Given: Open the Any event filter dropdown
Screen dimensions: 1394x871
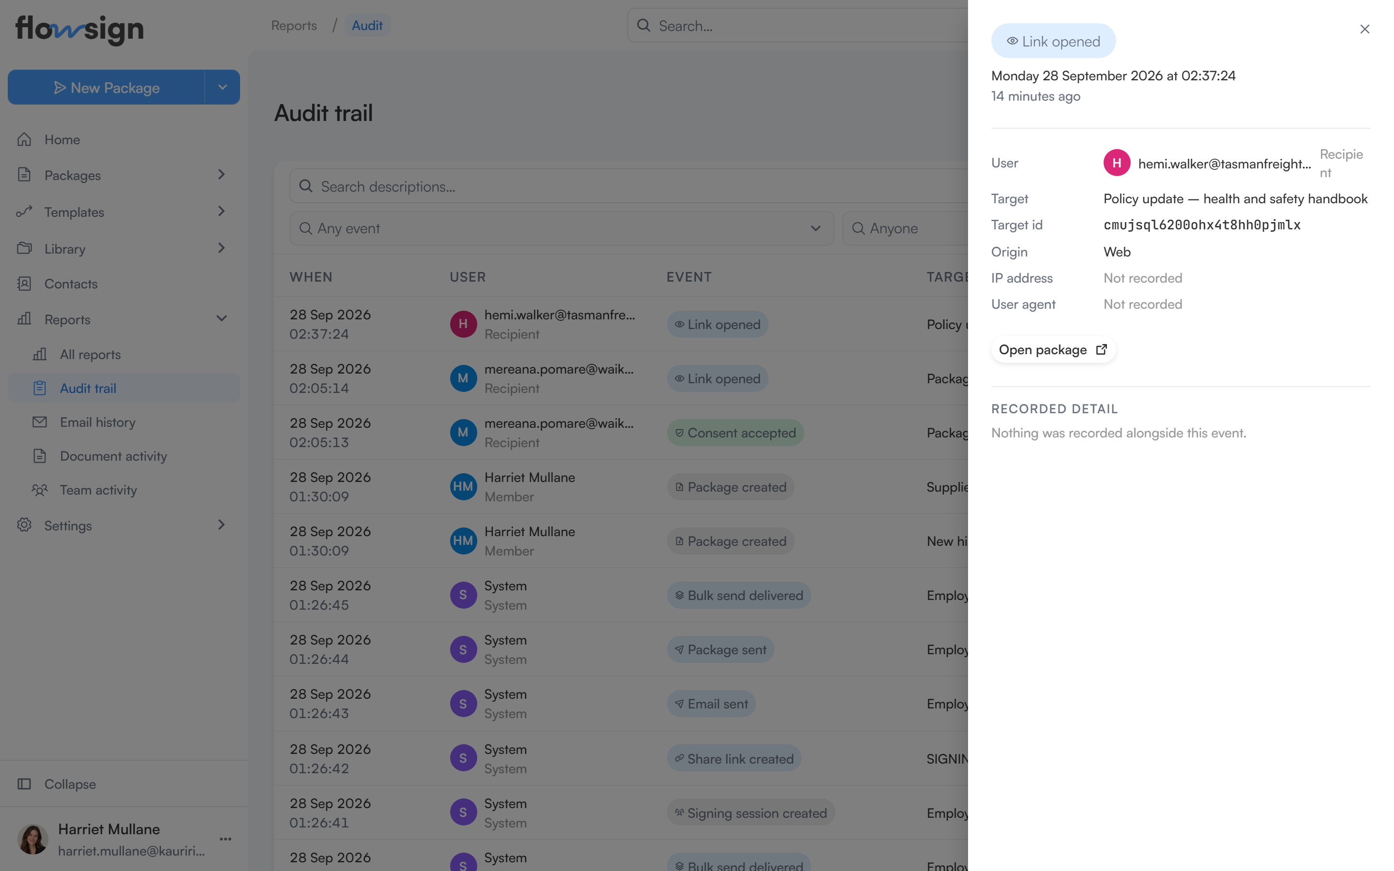Looking at the screenshot, I should [x=561, y=228].
